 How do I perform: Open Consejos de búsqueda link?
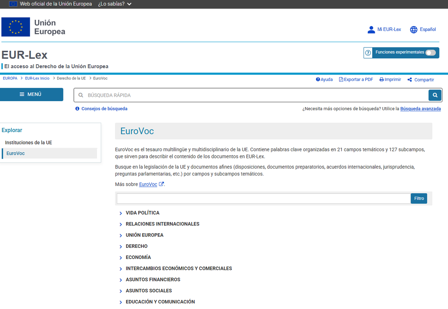[104, 109]
